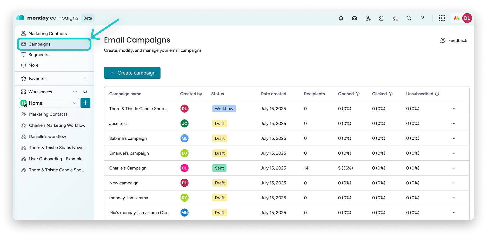
Task: Open Emanuel's campaign
Action: [129, 153]
